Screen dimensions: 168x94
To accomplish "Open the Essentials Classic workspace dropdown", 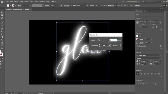I will [x=133, y=2].
